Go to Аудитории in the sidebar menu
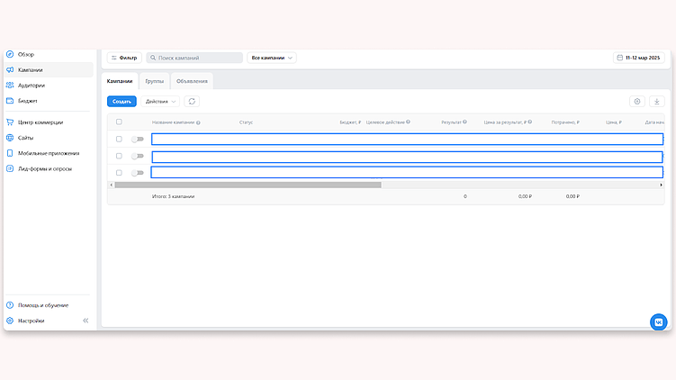Screen dimensions: 676x380 coord(32,86)
